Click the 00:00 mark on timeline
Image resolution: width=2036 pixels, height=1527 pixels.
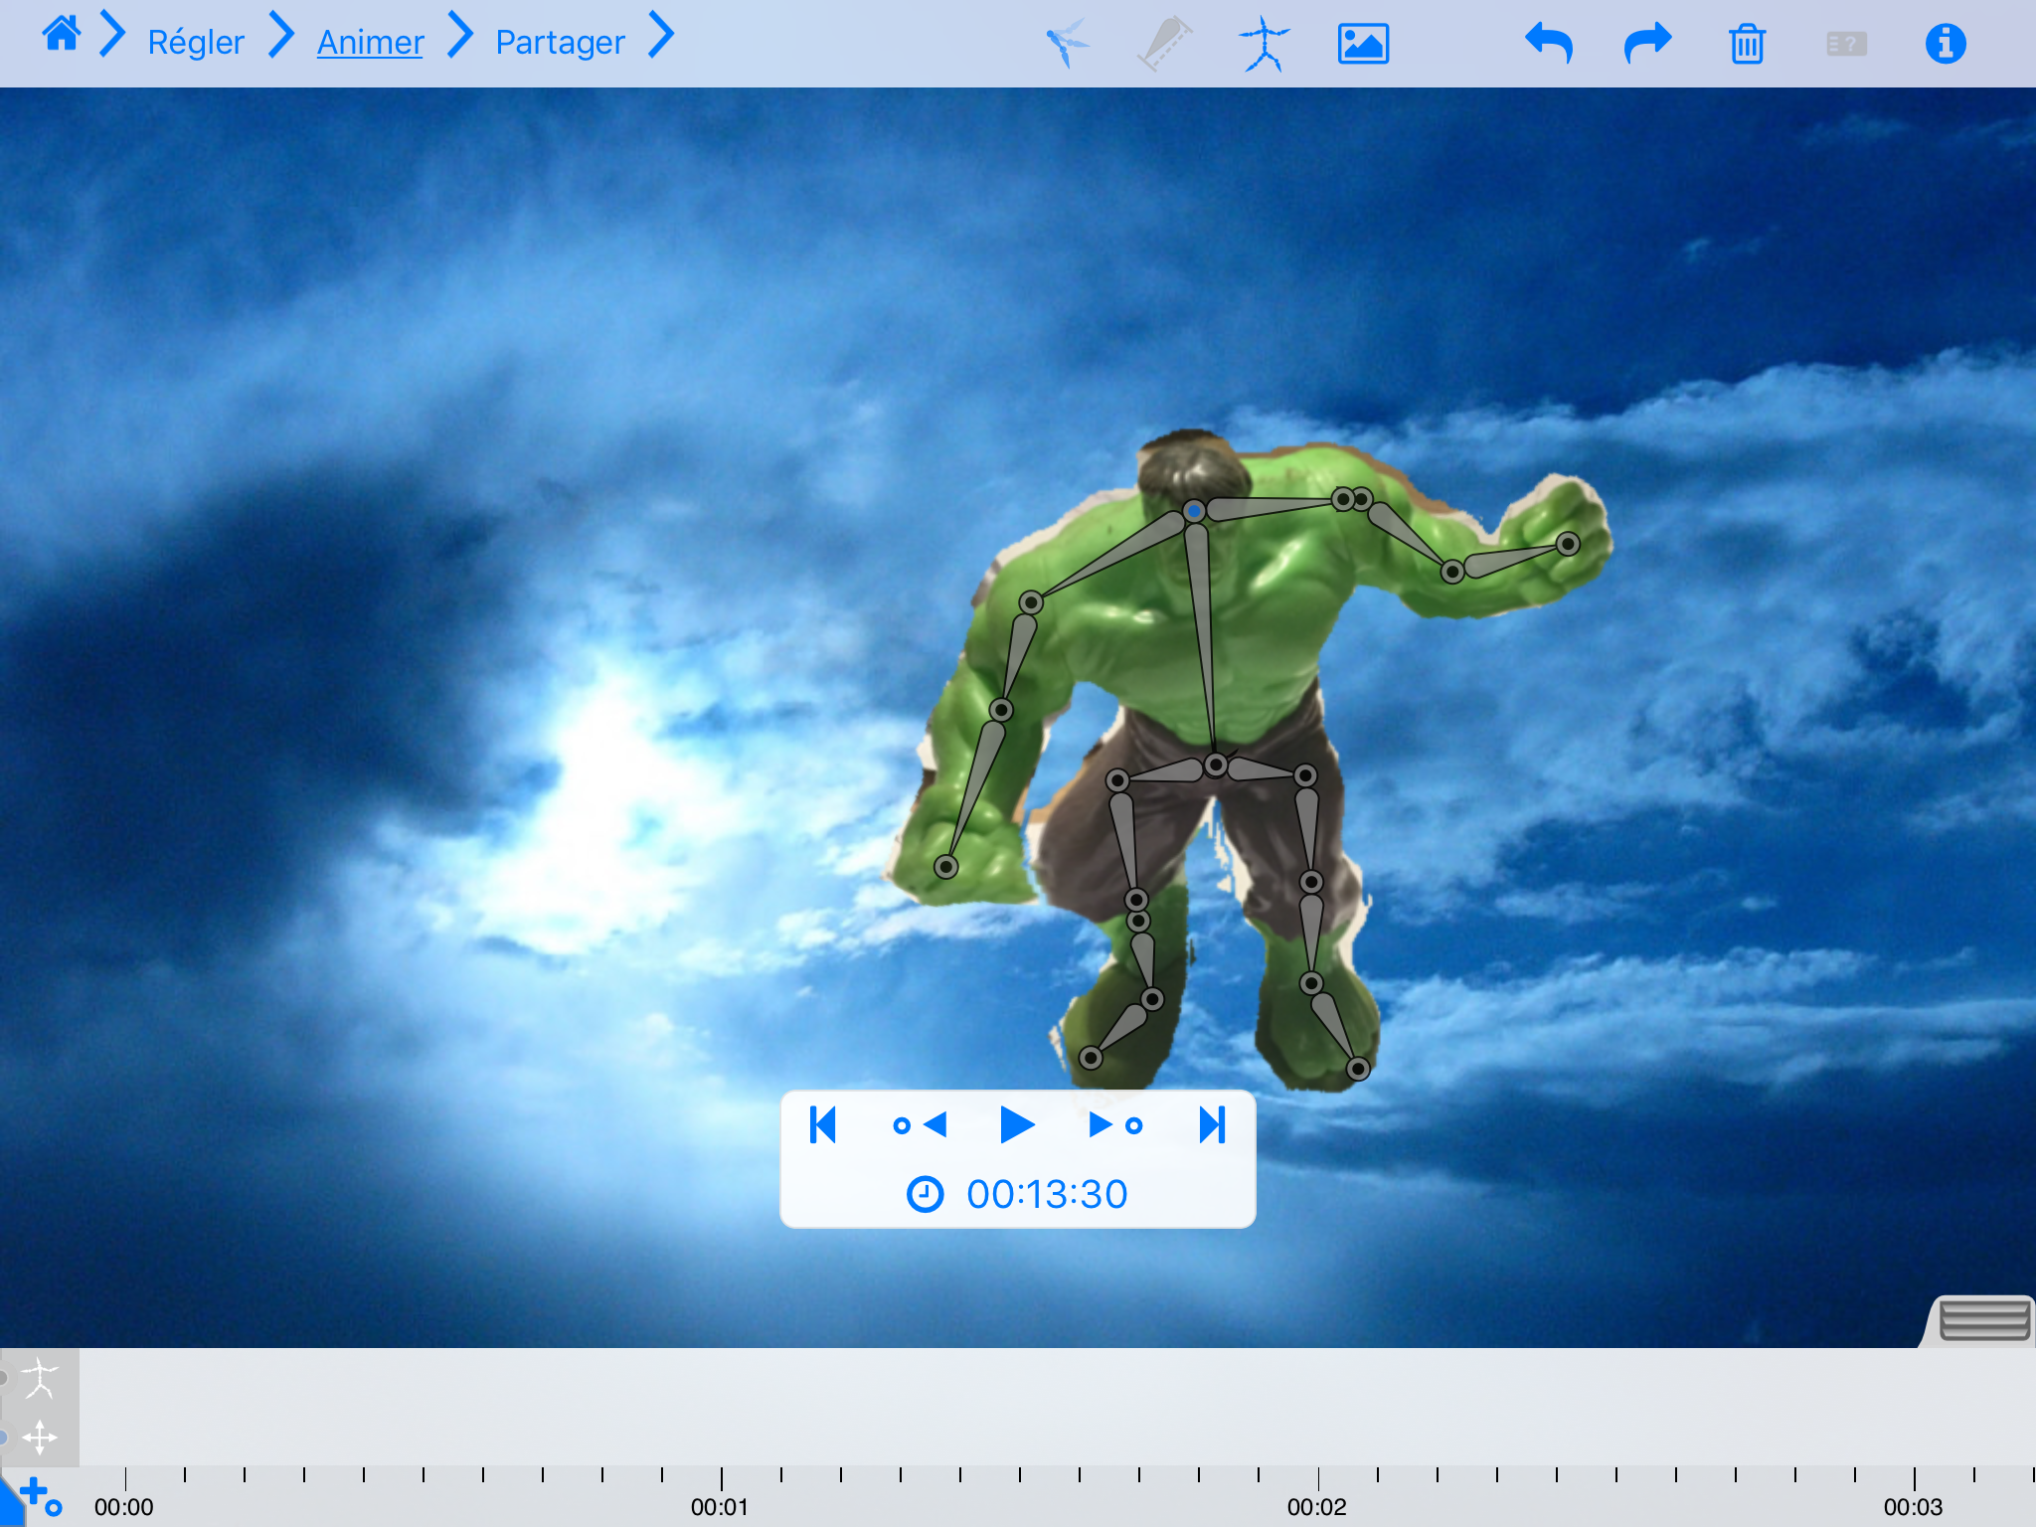click(123, 1507)
